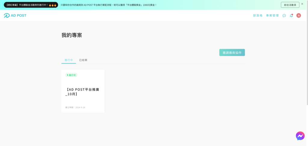Open the chat messages icon
308x146 pixels.
pos(284,16)
